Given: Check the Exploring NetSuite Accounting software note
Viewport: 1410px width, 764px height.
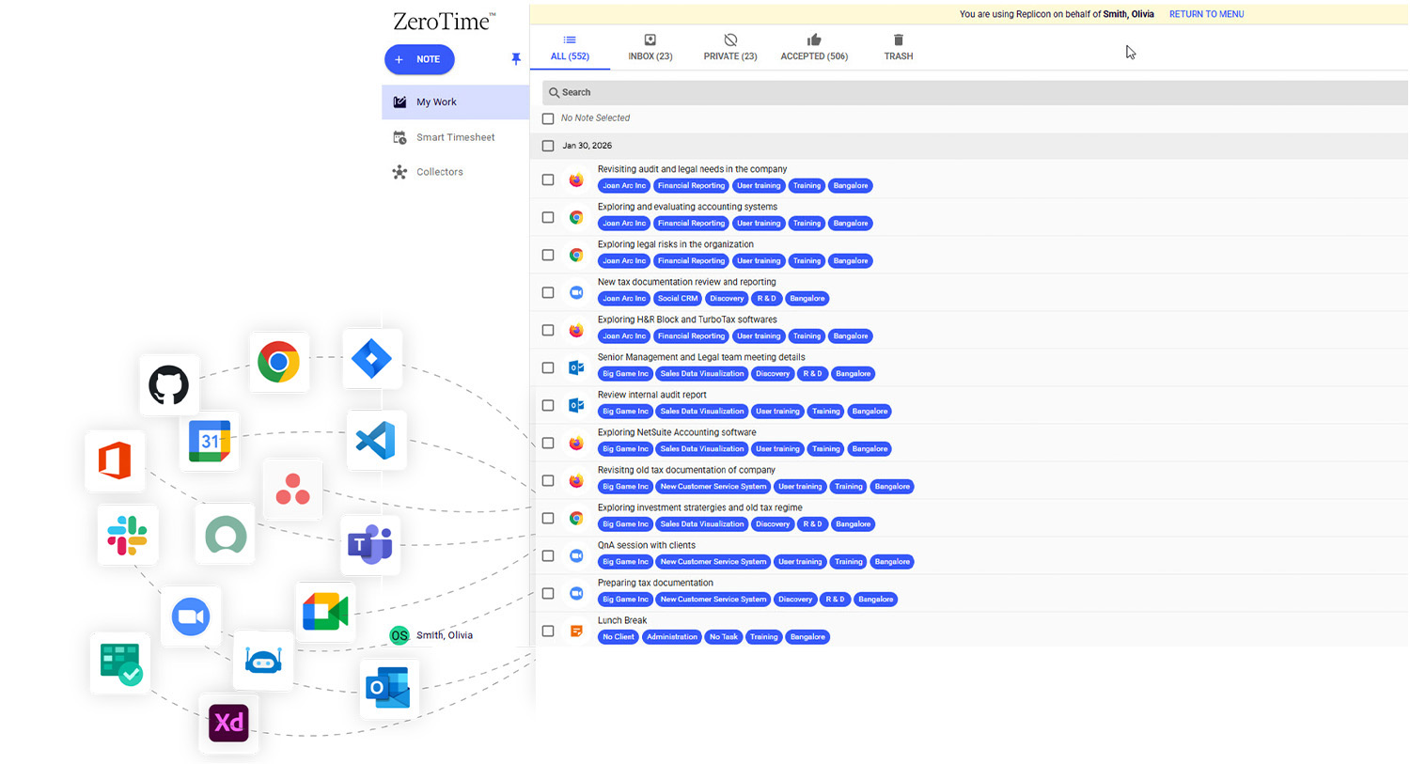Looking at the screenshot, I should coord(548,443).
